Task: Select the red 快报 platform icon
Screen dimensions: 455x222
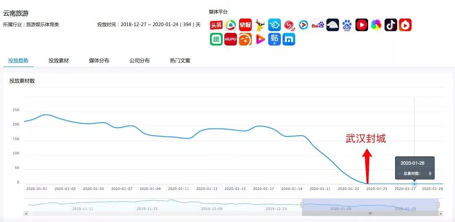Action: point(245,25)
